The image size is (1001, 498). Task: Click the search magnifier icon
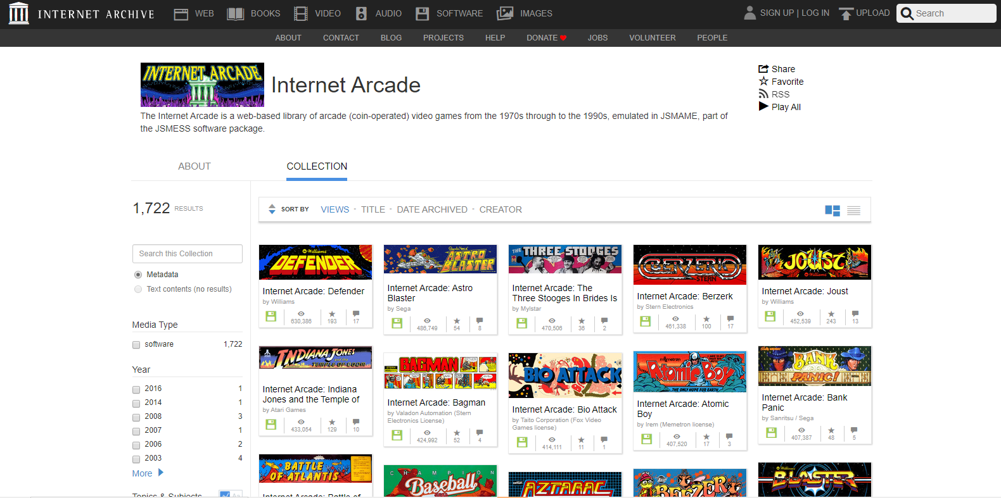click(x=907, y=13)
